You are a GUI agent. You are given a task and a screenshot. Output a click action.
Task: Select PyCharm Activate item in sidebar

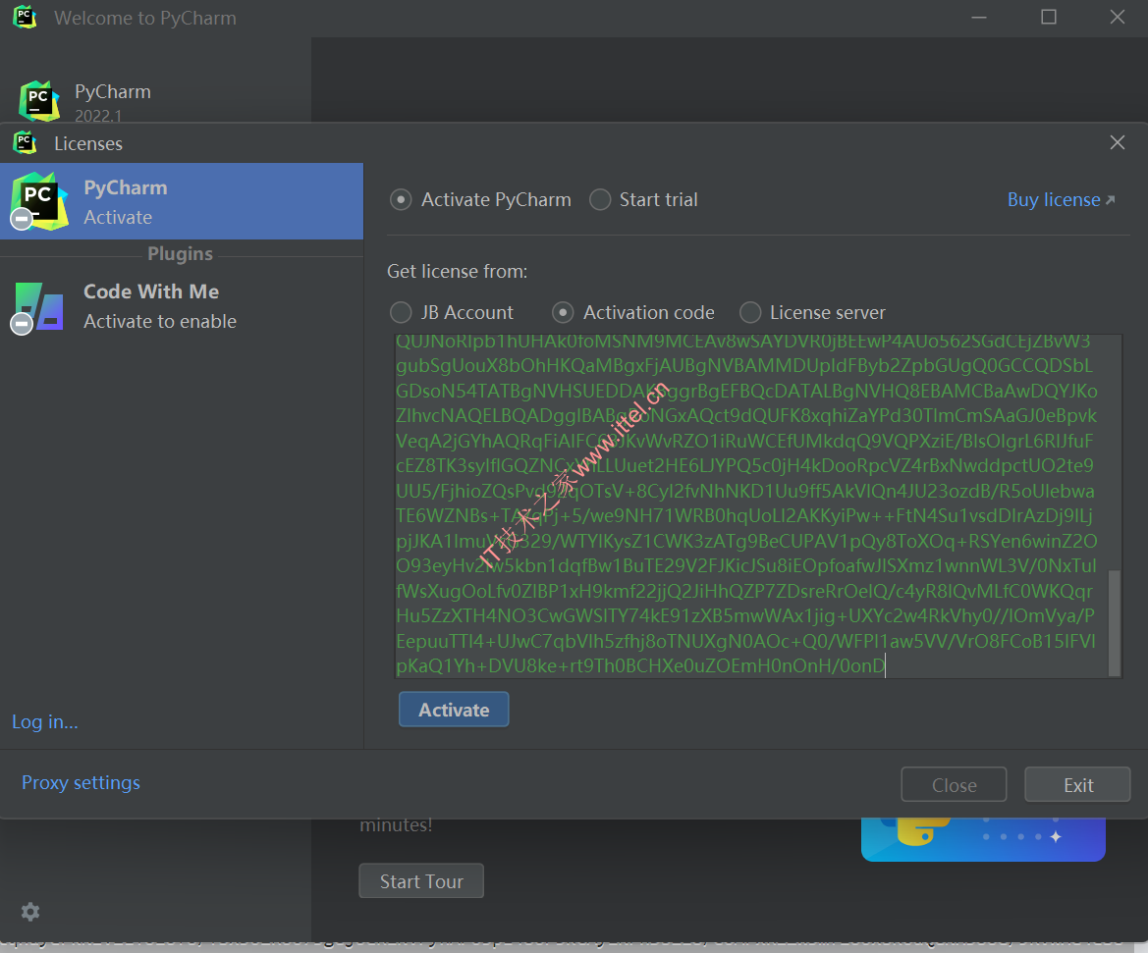click(x=182, y=201)
